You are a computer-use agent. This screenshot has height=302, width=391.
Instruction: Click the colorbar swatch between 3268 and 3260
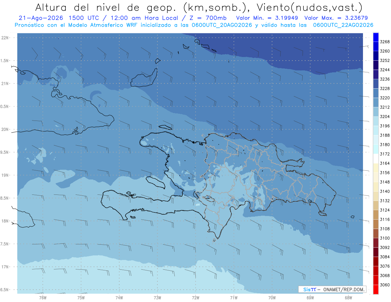pos(376,47)
